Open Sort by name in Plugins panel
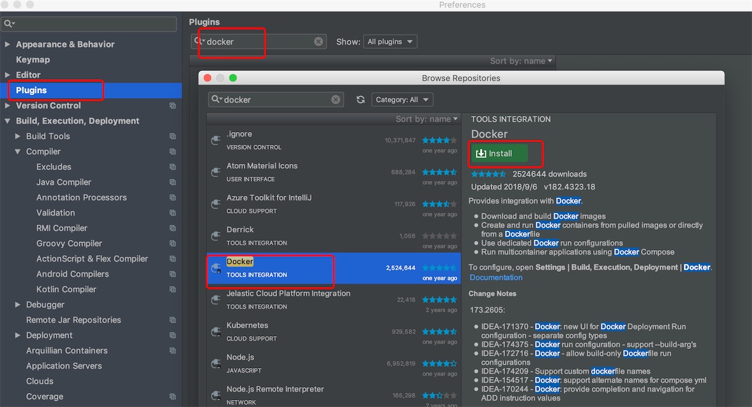 521,61
